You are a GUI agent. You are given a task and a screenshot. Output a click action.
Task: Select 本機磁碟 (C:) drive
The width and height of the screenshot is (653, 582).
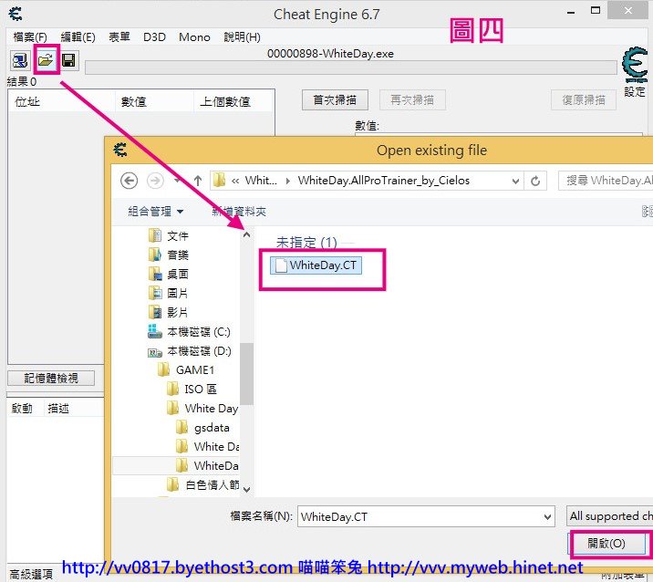(x=189, y=332)
